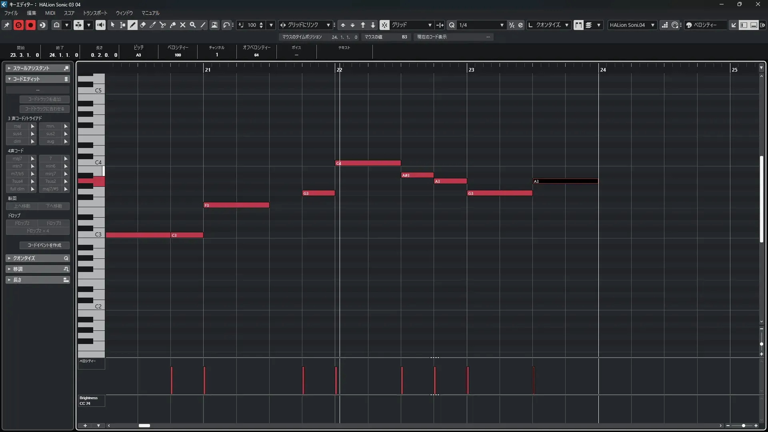Viewport: 768px width, 432px height.
Task: Open the MIDI menu
Action: click(50, 13)
